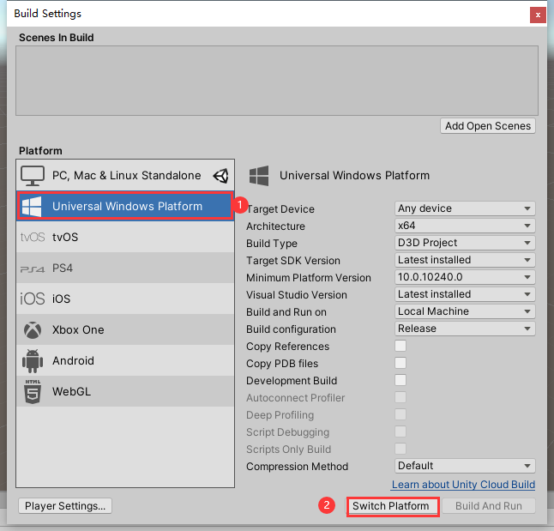
Task: Click the Build And Run button
Action: [x=489, y=506]
